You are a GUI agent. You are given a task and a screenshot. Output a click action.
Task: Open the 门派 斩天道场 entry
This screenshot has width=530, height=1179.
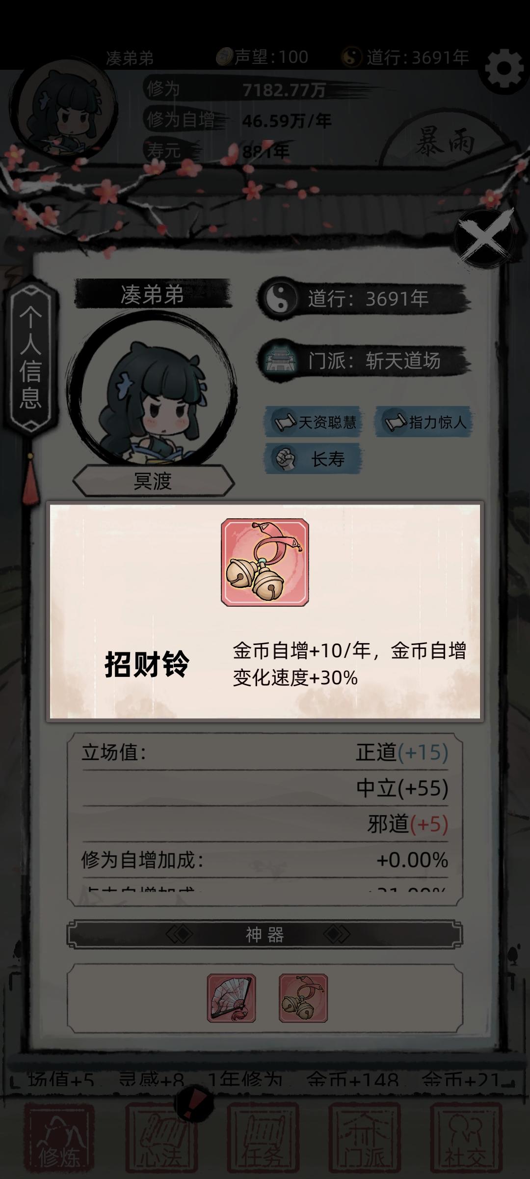(x=364, y=361)
